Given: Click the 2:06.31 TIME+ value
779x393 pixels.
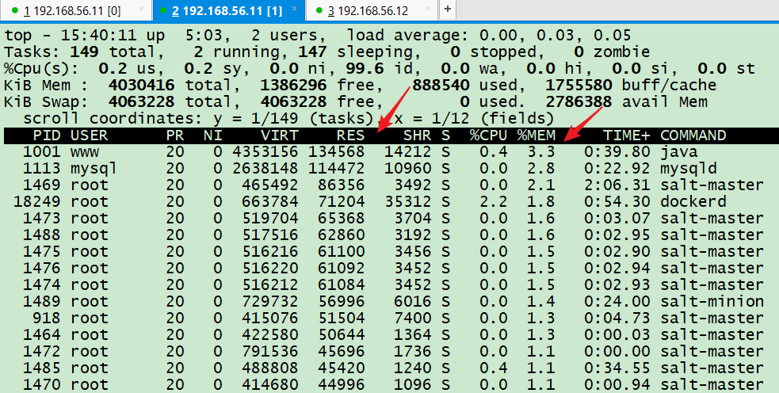Looking at the screenshot, I should (x=617, y=185).
